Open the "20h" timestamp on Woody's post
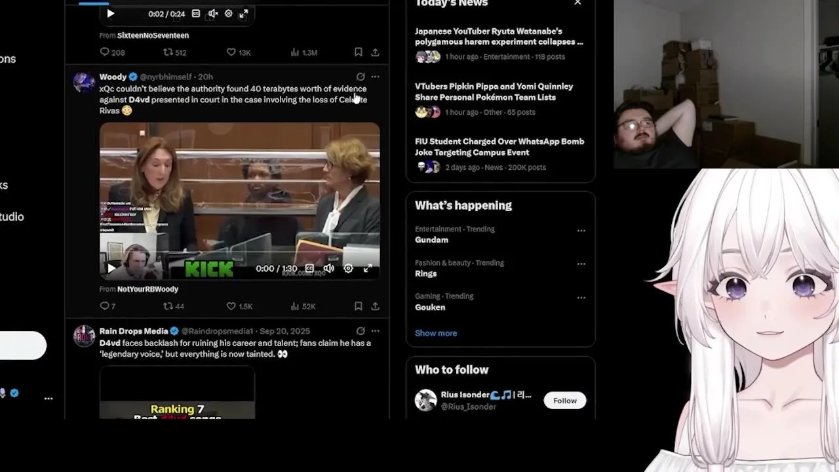 (x=205, y=77)
